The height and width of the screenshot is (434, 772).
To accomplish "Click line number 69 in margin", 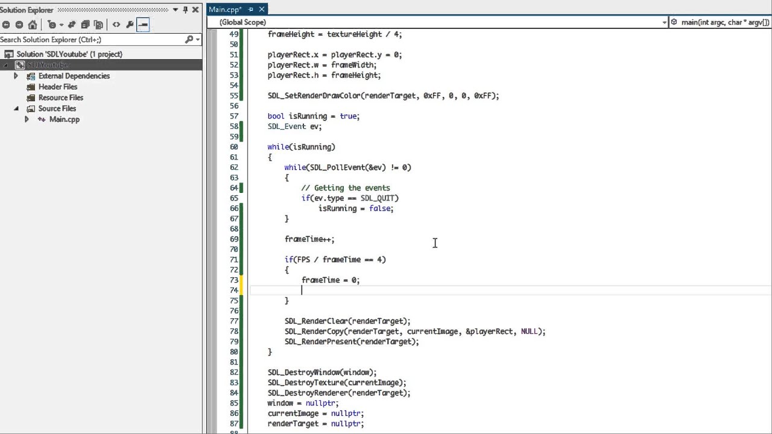I will click(x=234, y=239).
